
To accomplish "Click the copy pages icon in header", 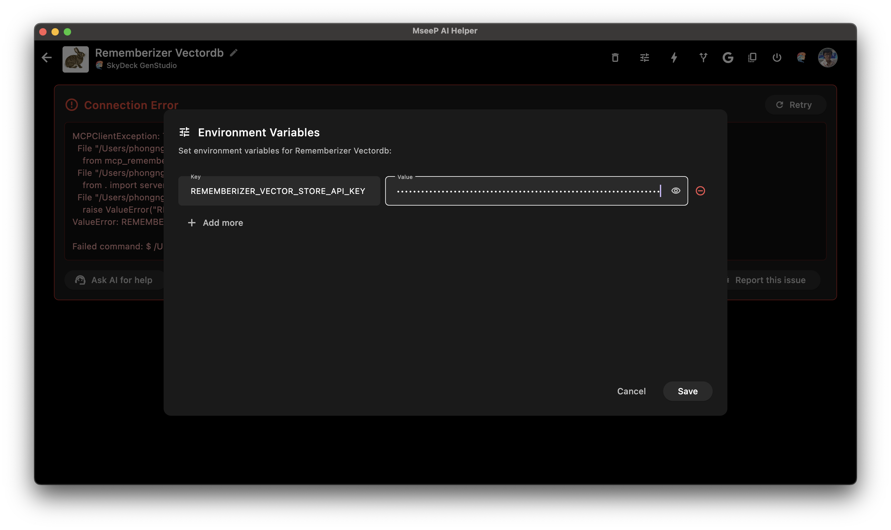I will (752, 58).
